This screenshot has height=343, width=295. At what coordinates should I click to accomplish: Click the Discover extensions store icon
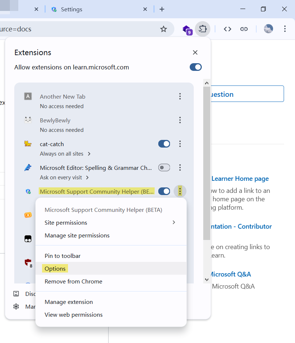(16, 294)
